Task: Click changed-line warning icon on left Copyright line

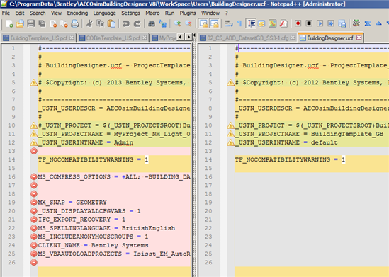Action: click(x=34, y=83)
